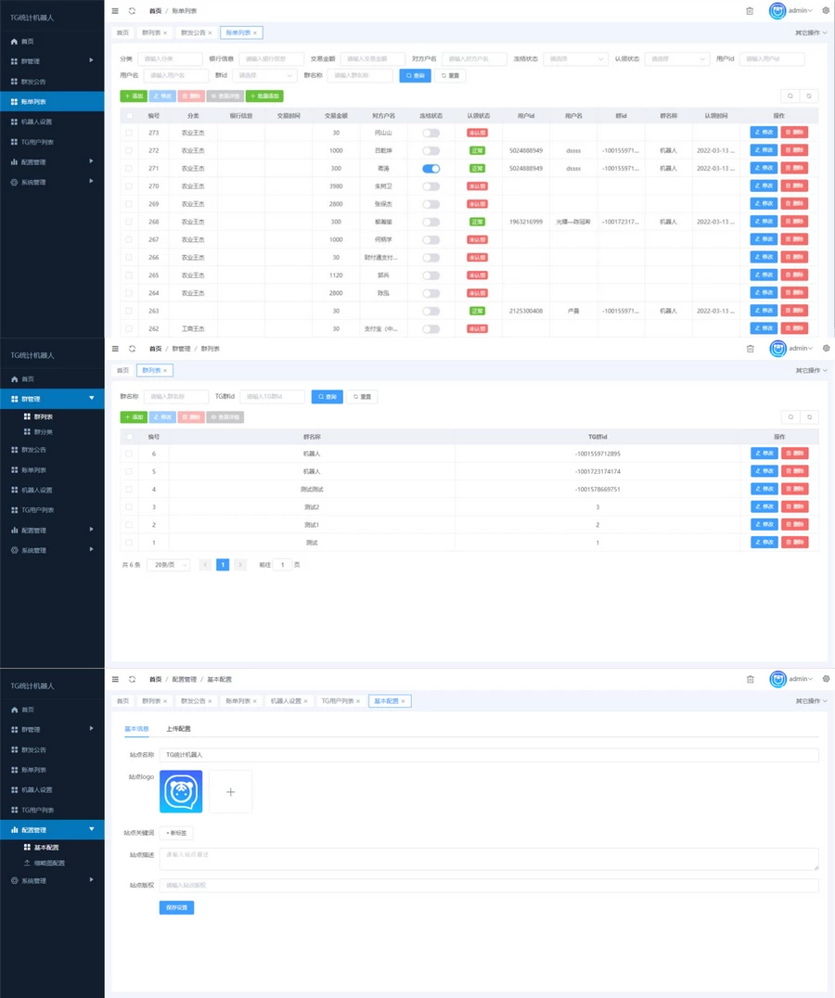Open the 20条/页 page size dropdown
The width and height of the screenshot is (835, 998).
[x=168, y=564]
